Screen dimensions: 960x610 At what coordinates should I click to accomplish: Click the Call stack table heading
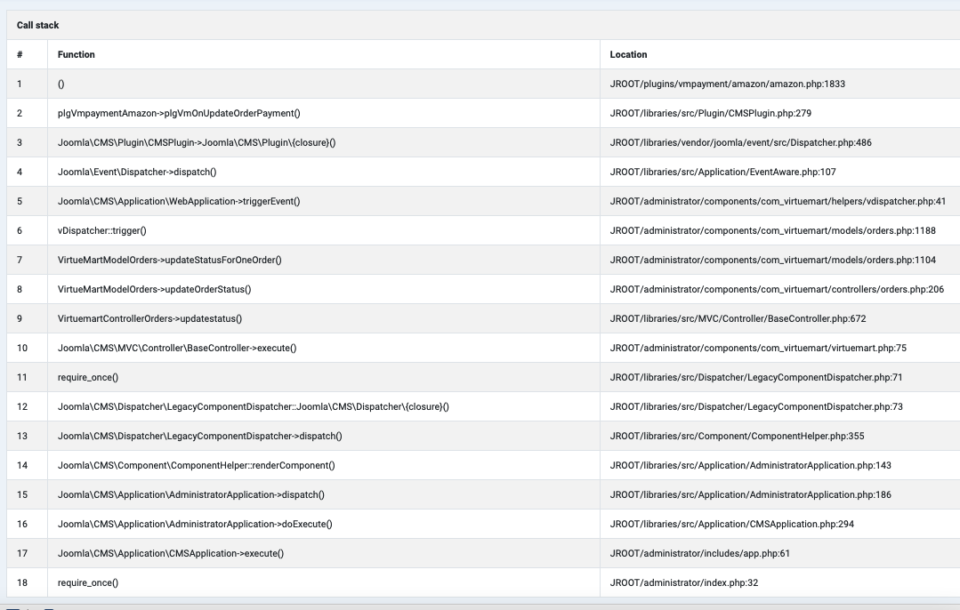click(x=38, y=26)
